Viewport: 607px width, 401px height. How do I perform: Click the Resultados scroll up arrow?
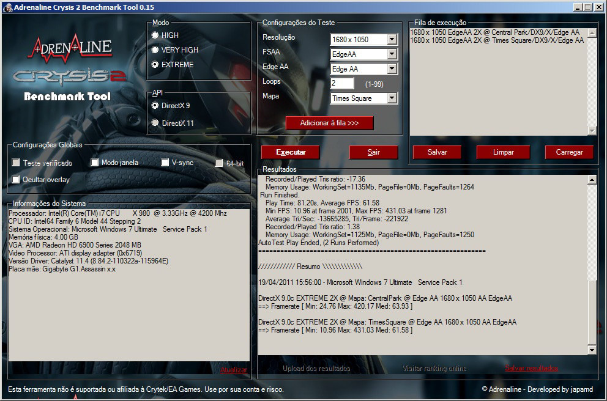[592, 180]
